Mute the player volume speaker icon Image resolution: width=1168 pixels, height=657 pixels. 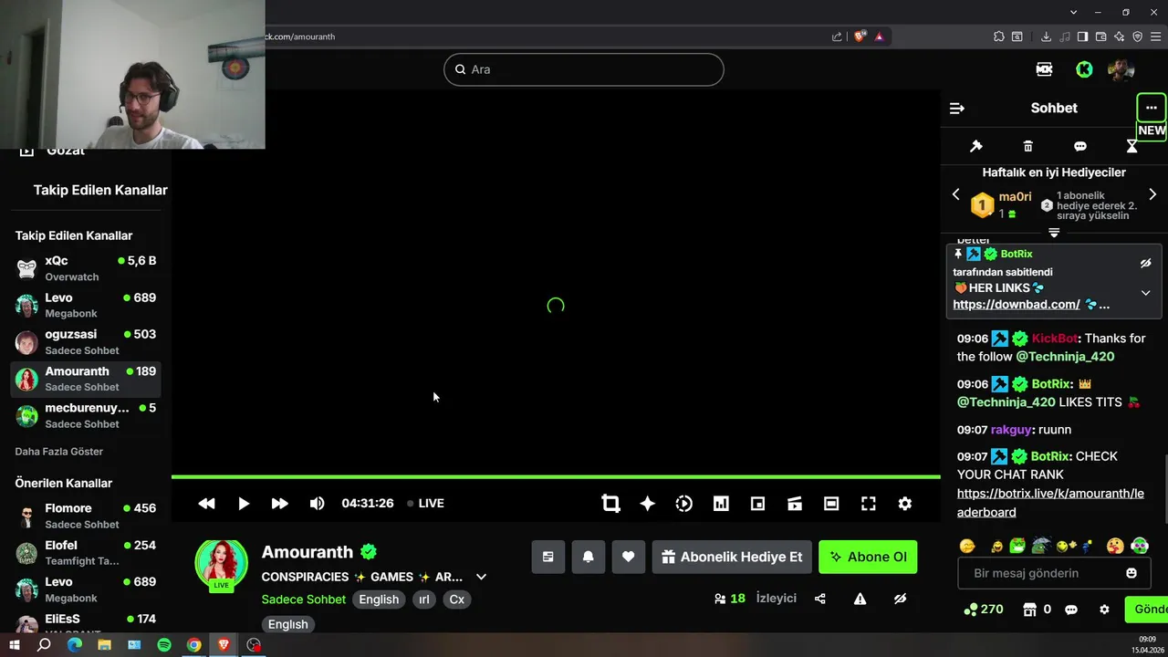(317, 504)
